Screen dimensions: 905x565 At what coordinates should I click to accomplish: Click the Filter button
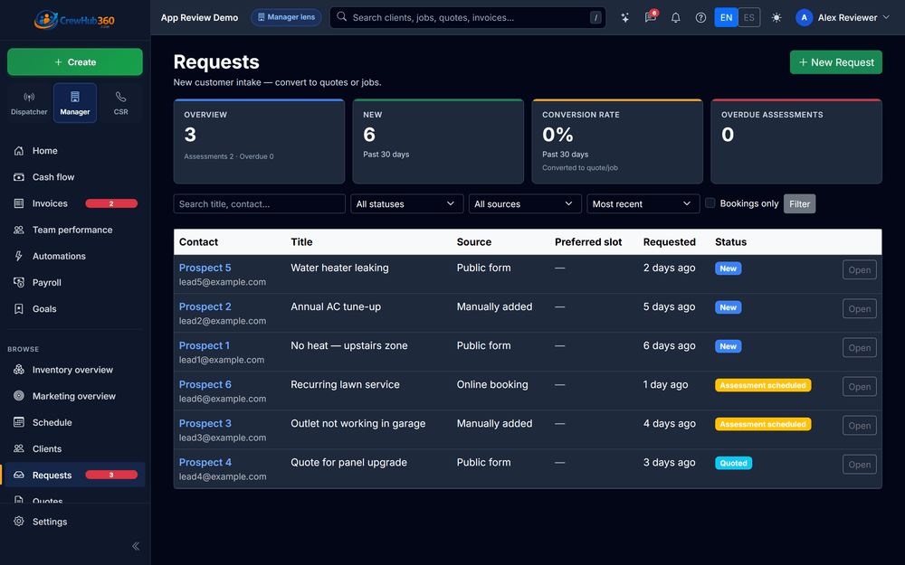799,204
